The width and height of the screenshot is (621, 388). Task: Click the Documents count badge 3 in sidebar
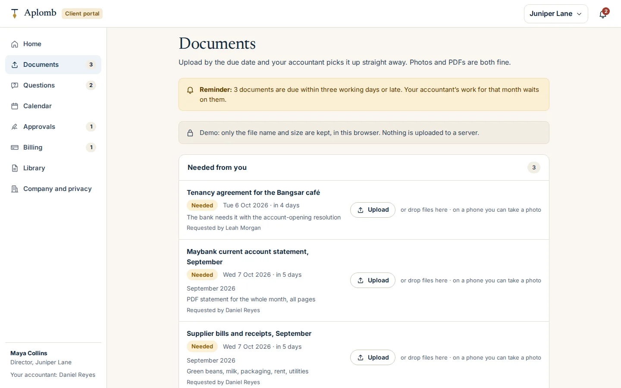[91, 65]
